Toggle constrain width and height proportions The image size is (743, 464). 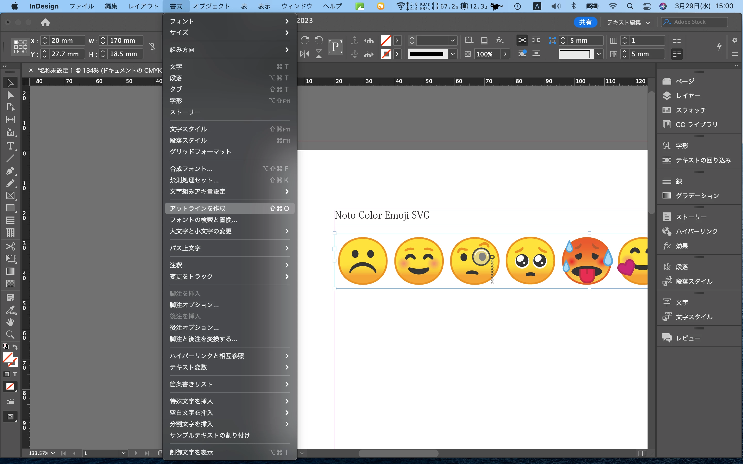(152, 47)
